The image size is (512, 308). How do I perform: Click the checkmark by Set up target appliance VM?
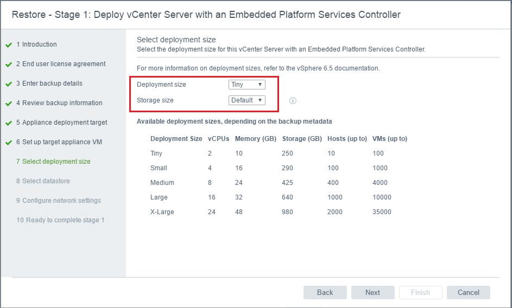pos(9,143)
